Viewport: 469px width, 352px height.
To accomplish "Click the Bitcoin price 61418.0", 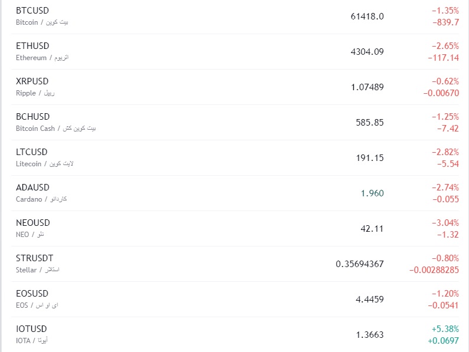I will coord(367,16).
